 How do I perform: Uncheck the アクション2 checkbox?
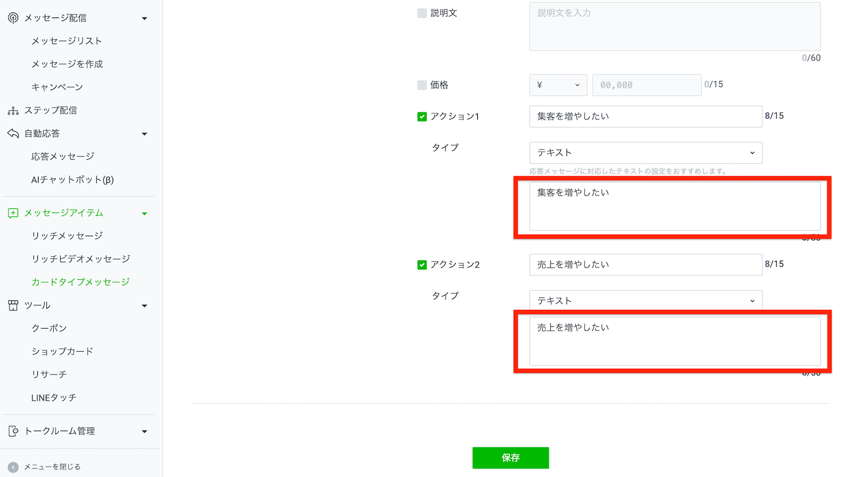422,265
